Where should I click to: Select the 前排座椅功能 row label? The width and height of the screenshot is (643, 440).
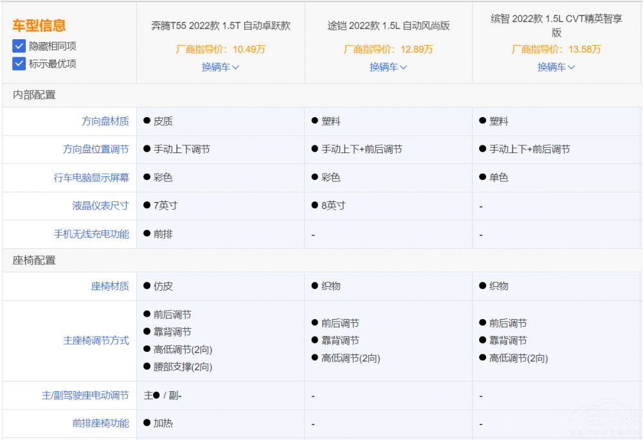(x=100, y=423)
